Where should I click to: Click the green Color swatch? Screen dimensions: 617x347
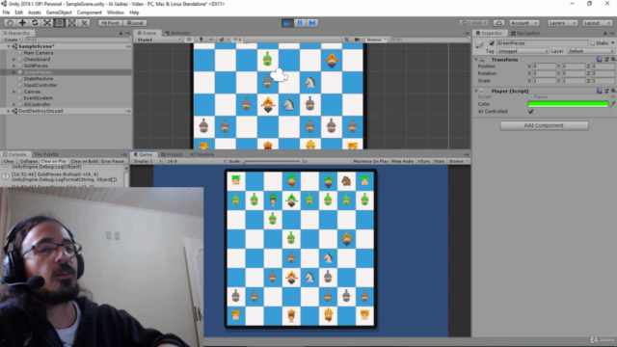tap(568, 104)
